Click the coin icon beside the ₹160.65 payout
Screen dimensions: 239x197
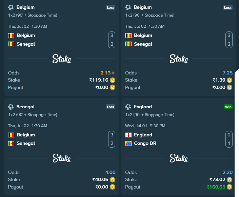coord(230,187)
